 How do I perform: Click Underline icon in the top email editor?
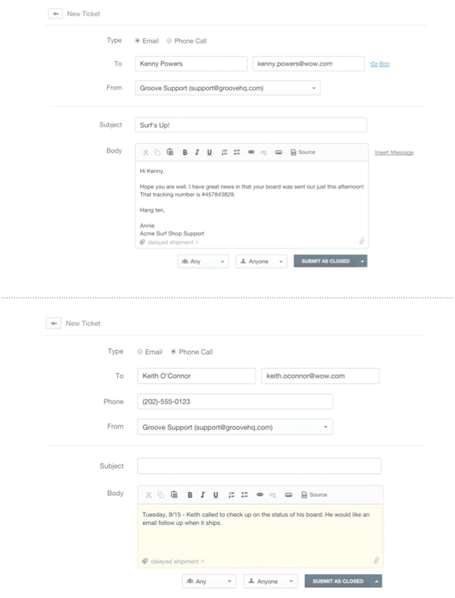point(209,152)
